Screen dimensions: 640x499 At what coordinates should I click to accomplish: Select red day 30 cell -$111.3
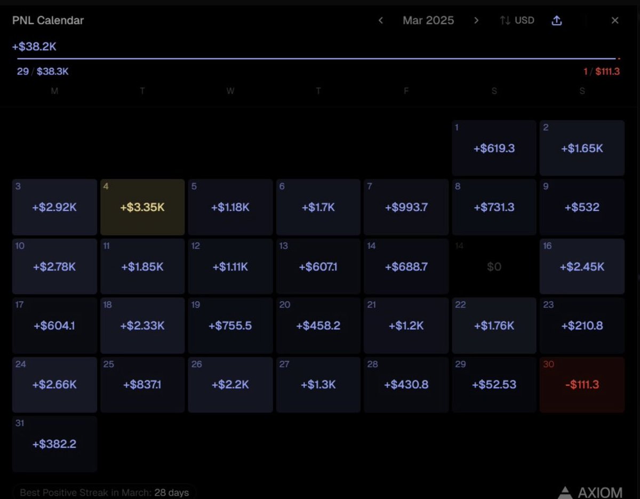[x=582, y=385]
